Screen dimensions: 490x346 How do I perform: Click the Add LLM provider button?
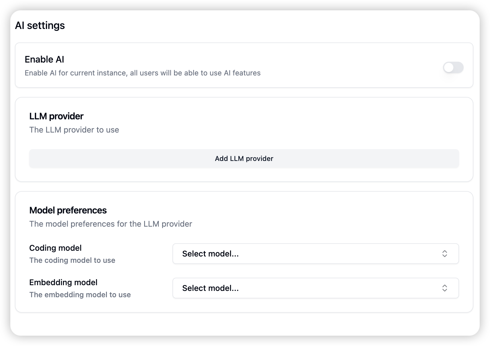244,158
